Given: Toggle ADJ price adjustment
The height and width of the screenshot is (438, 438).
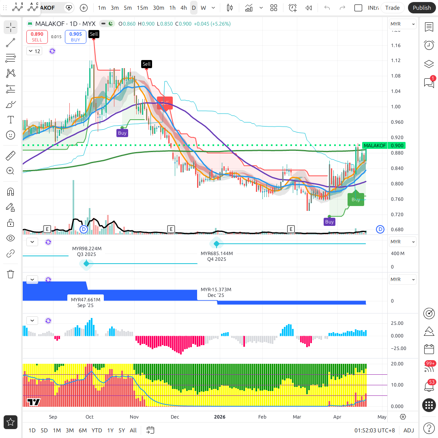Looking at the screenshot, I should (408, 430).
